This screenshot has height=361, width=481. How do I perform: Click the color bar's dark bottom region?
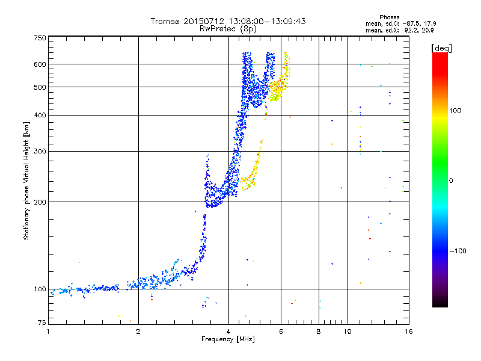coord(440,299)
